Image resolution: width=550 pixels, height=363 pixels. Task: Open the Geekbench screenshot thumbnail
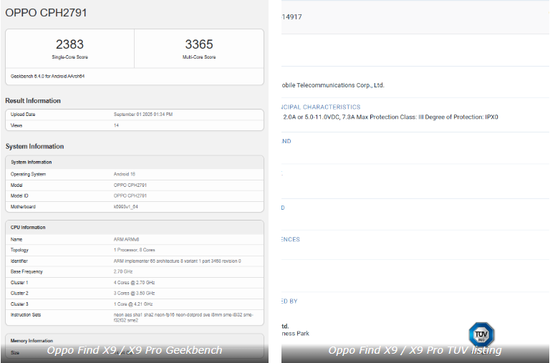click(x=135, y=179)
